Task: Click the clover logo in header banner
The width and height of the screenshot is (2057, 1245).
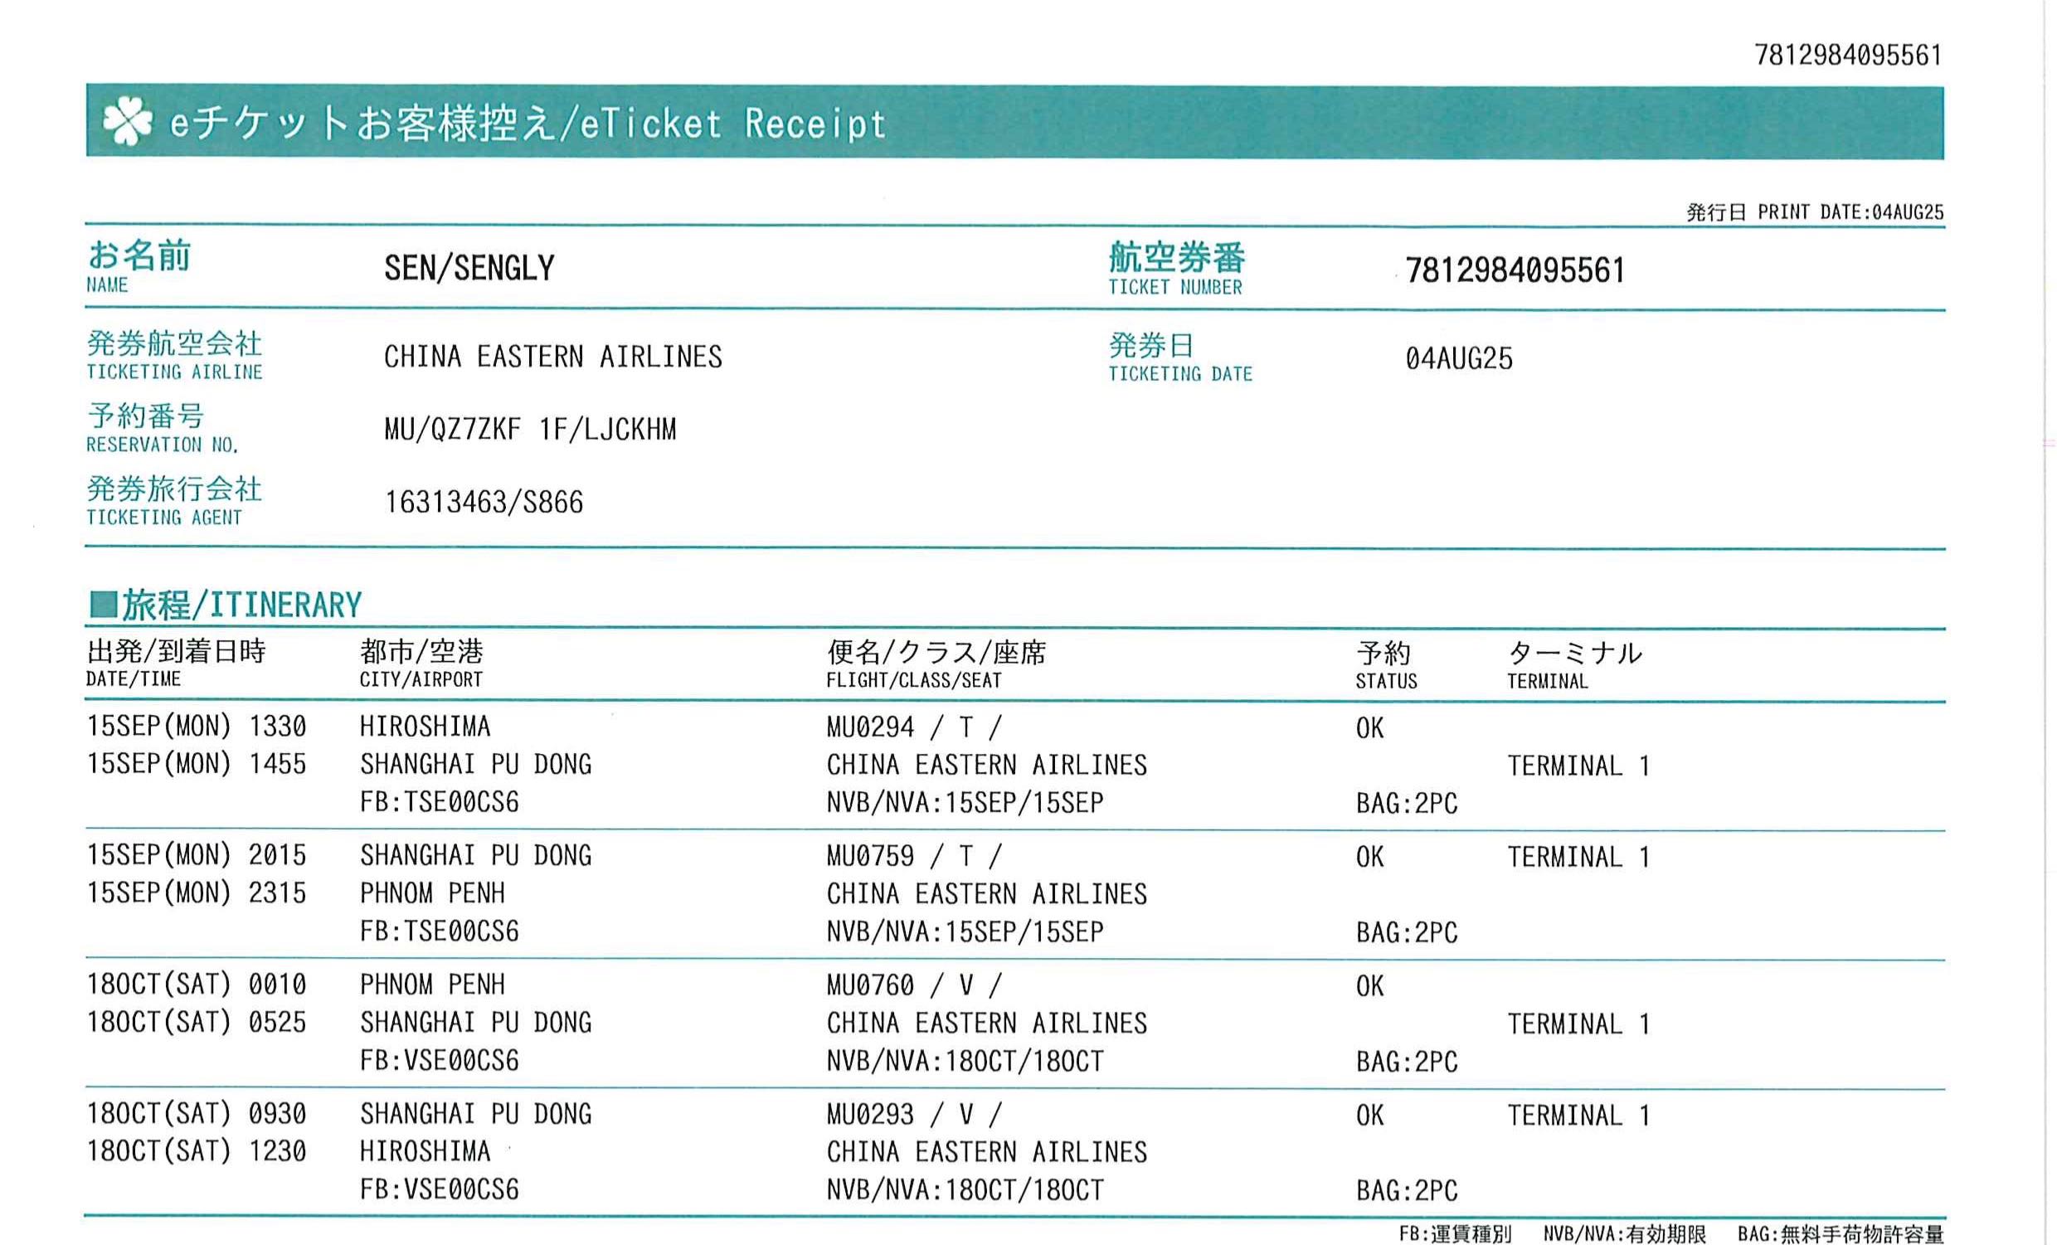Action: tap(127, 121)
